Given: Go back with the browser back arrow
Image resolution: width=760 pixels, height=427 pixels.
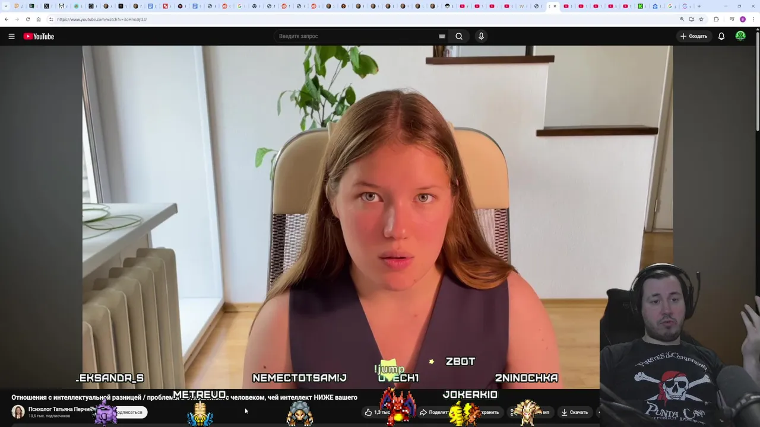Looking at the screenshot, I should pyautogui.click(x=7, y=19).
